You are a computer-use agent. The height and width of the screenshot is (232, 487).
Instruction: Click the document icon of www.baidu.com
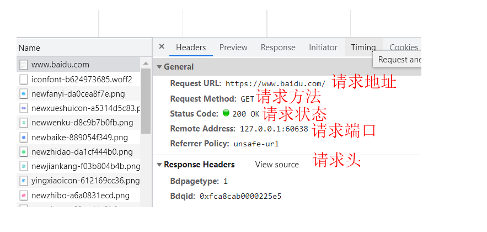[x=24, y=65]
